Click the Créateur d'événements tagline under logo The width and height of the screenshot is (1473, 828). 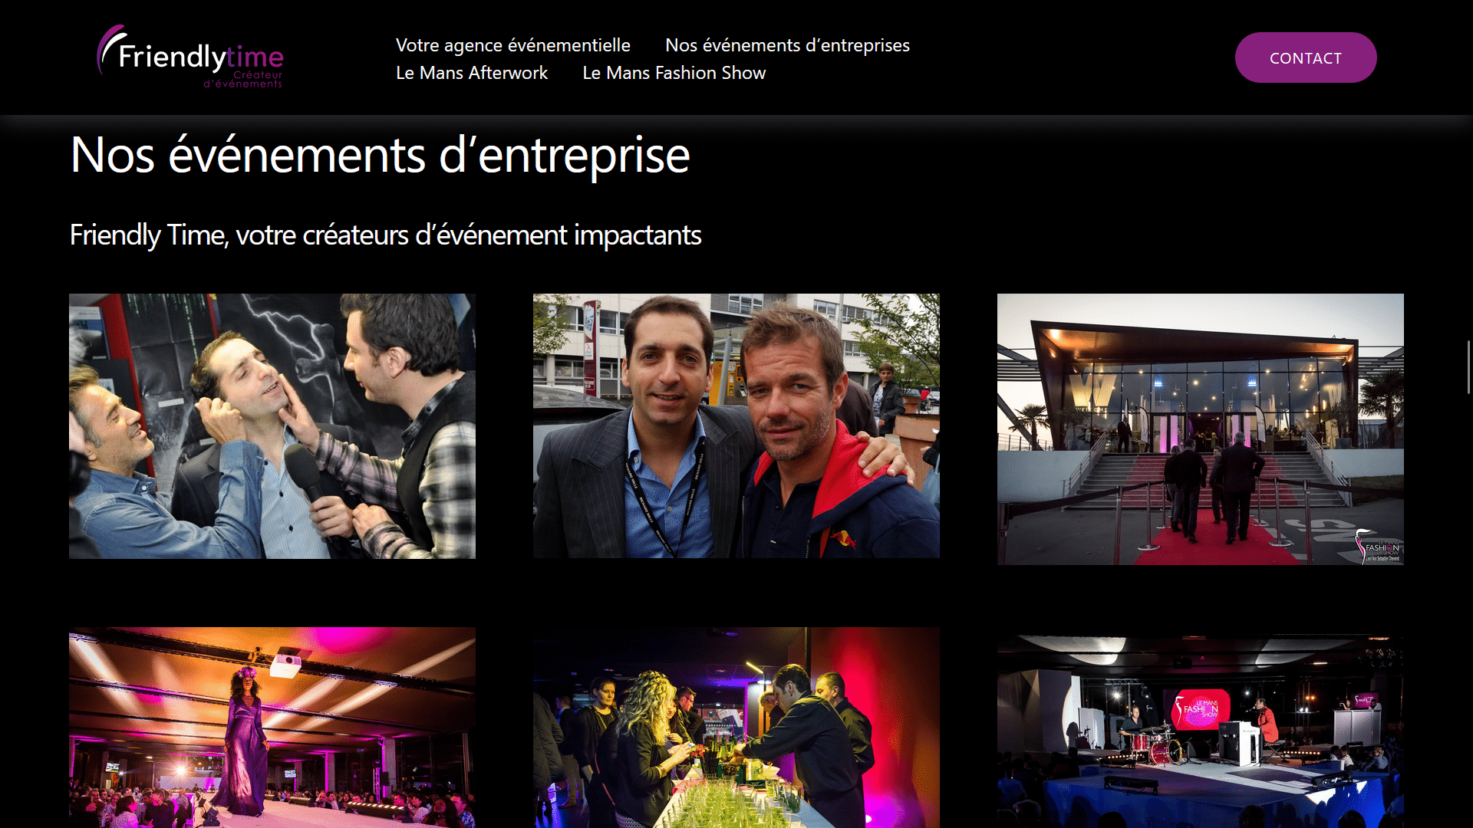pyautogui.click(x=243, y=79)
